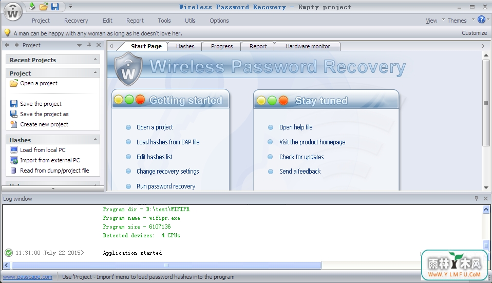492x283 pixels.
Task: Collapse the Hashes section in side panel
Action: click(95, 139)
